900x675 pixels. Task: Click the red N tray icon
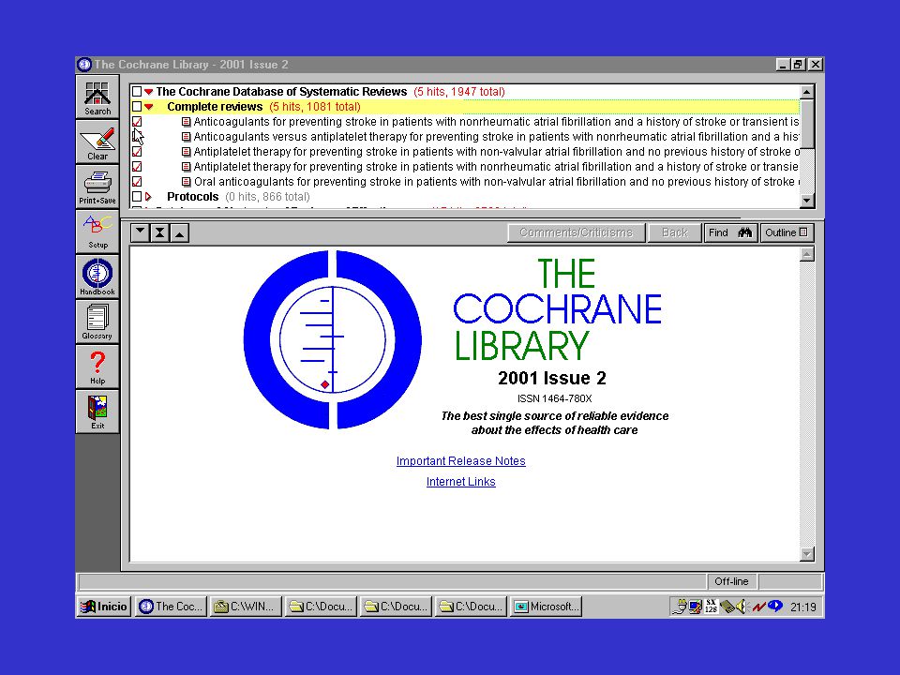pos(758,607)
